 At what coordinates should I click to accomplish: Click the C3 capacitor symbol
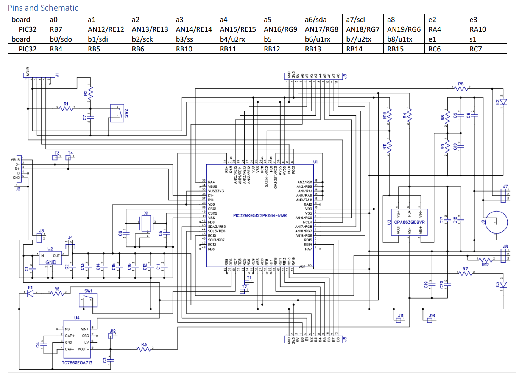pyautogui.click(x=111, y=360)
